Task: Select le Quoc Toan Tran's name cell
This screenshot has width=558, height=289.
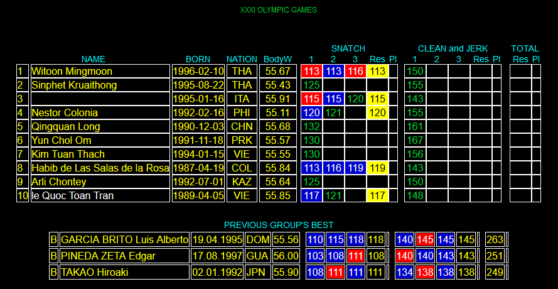Action: (100, 195)
